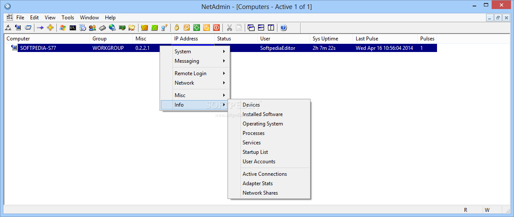Viewport: 514px width, 217px height.
Task: Click the orange diamond toolbar icon
Action: [50, 28]
